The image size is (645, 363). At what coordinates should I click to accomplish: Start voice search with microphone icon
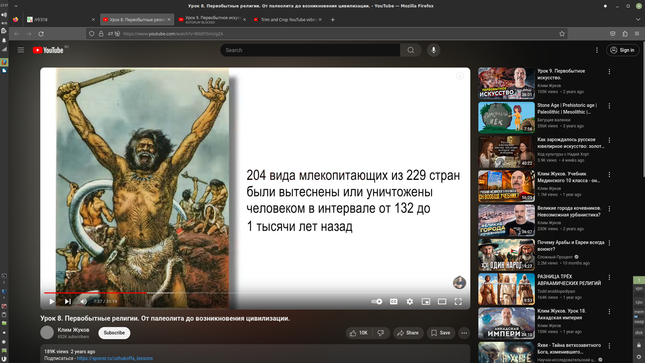click(x=433, y=50)
